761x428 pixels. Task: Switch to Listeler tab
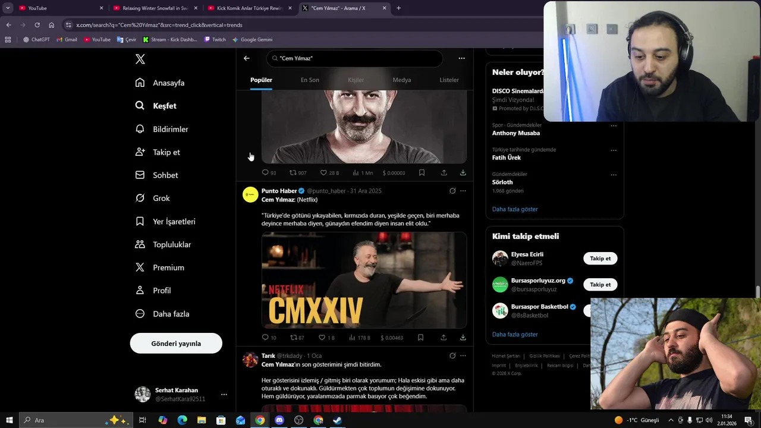449,80
